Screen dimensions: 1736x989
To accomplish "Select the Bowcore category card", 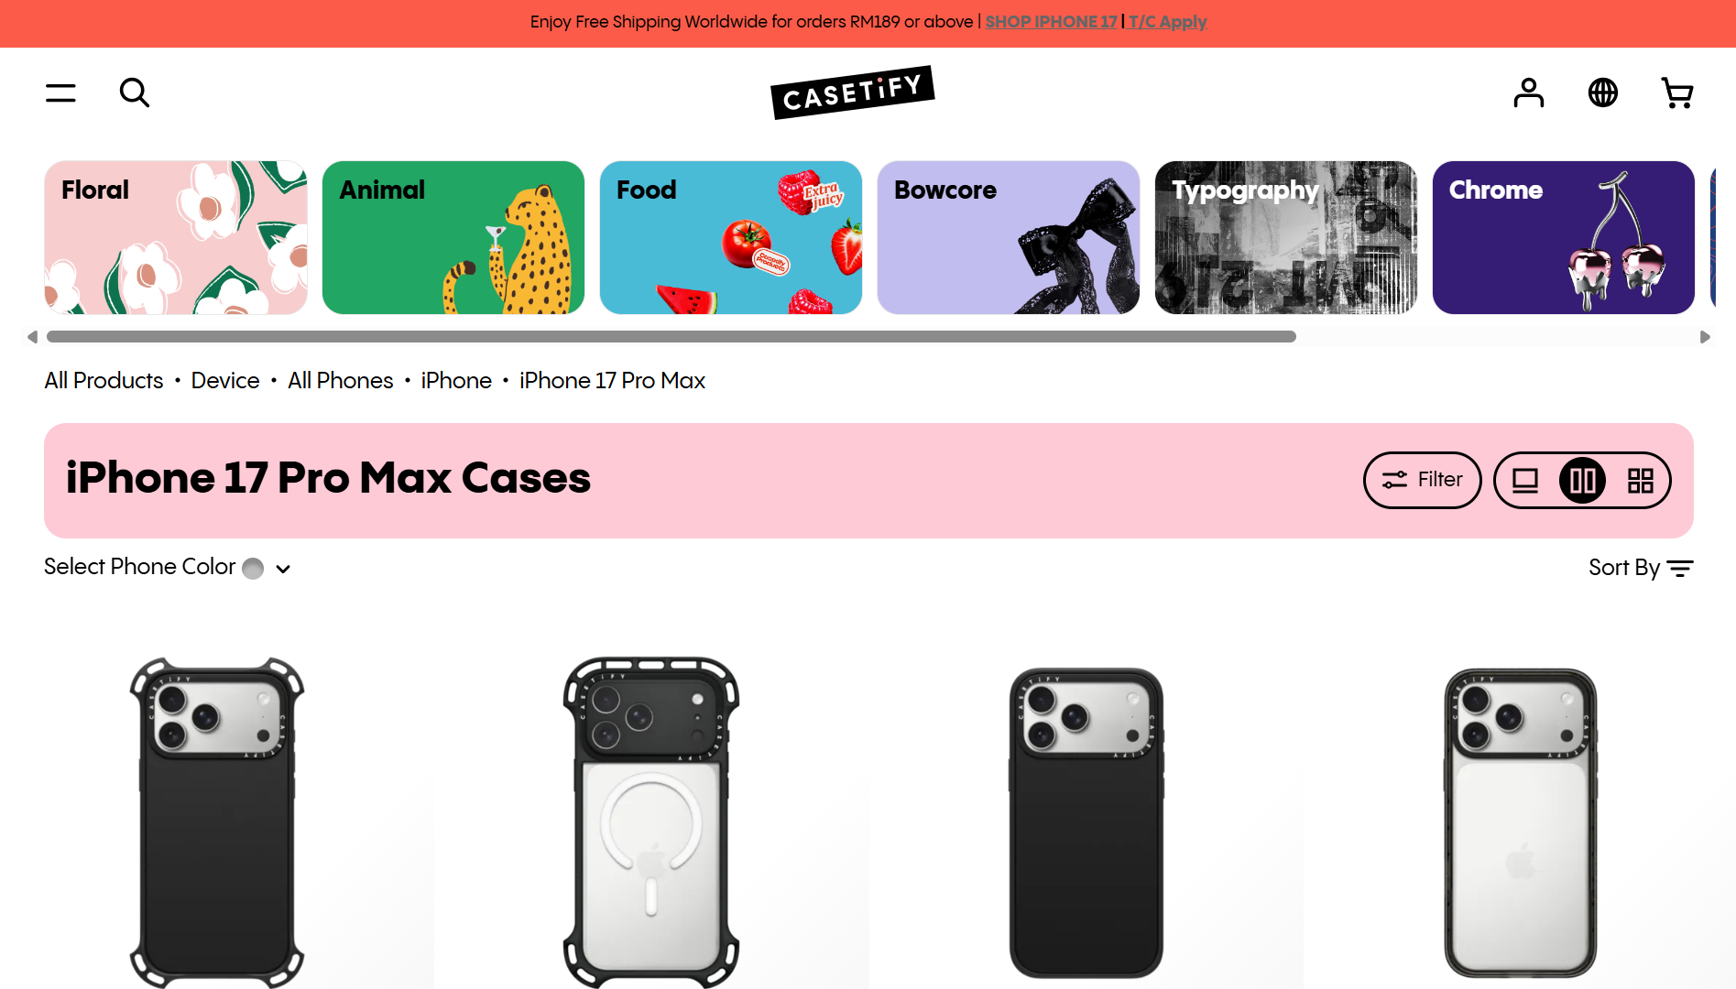I will click(1008, 238).
